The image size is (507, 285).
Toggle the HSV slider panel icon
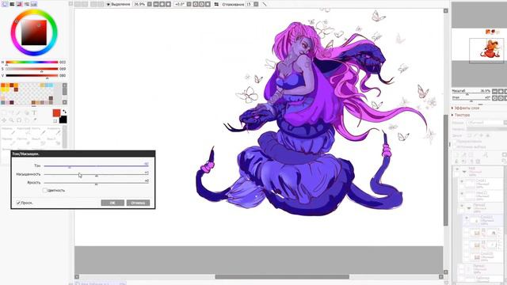pos(19,4)
